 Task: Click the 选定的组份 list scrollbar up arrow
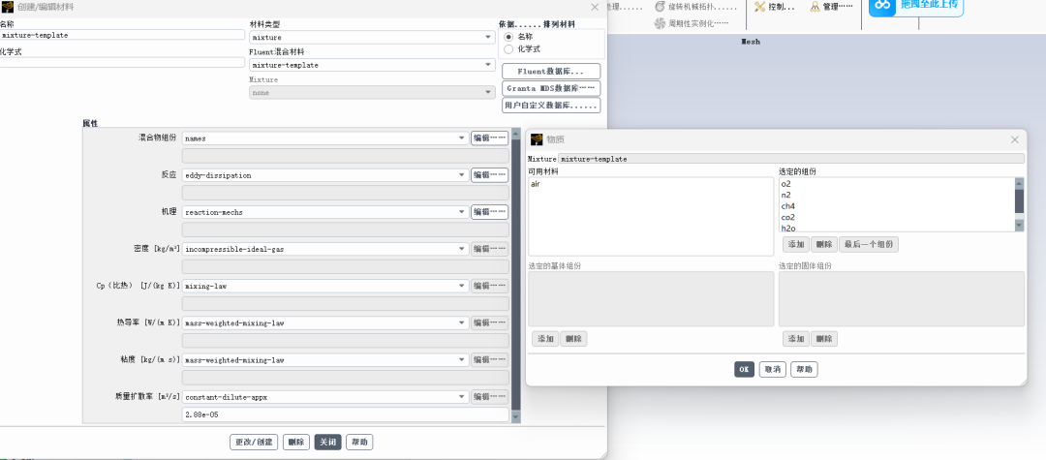(1019, 183)
